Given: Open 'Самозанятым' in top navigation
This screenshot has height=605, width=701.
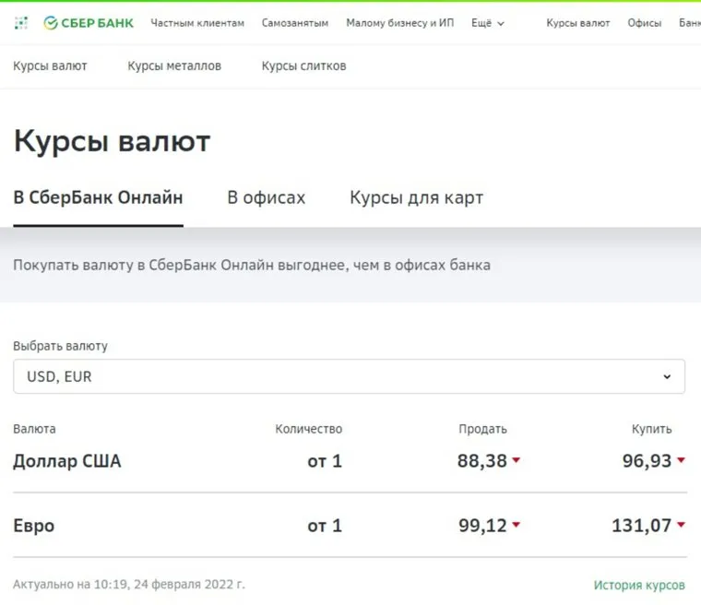Looking at the screenshot, I should pyautogui.click(x=295, y=23).
